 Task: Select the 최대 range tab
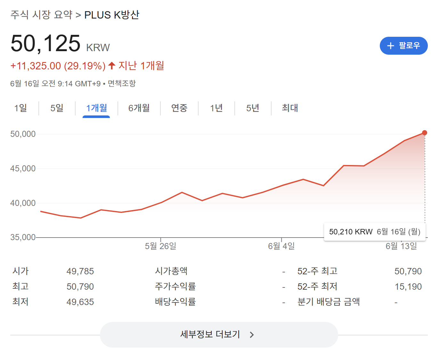[x=290, y=108]
